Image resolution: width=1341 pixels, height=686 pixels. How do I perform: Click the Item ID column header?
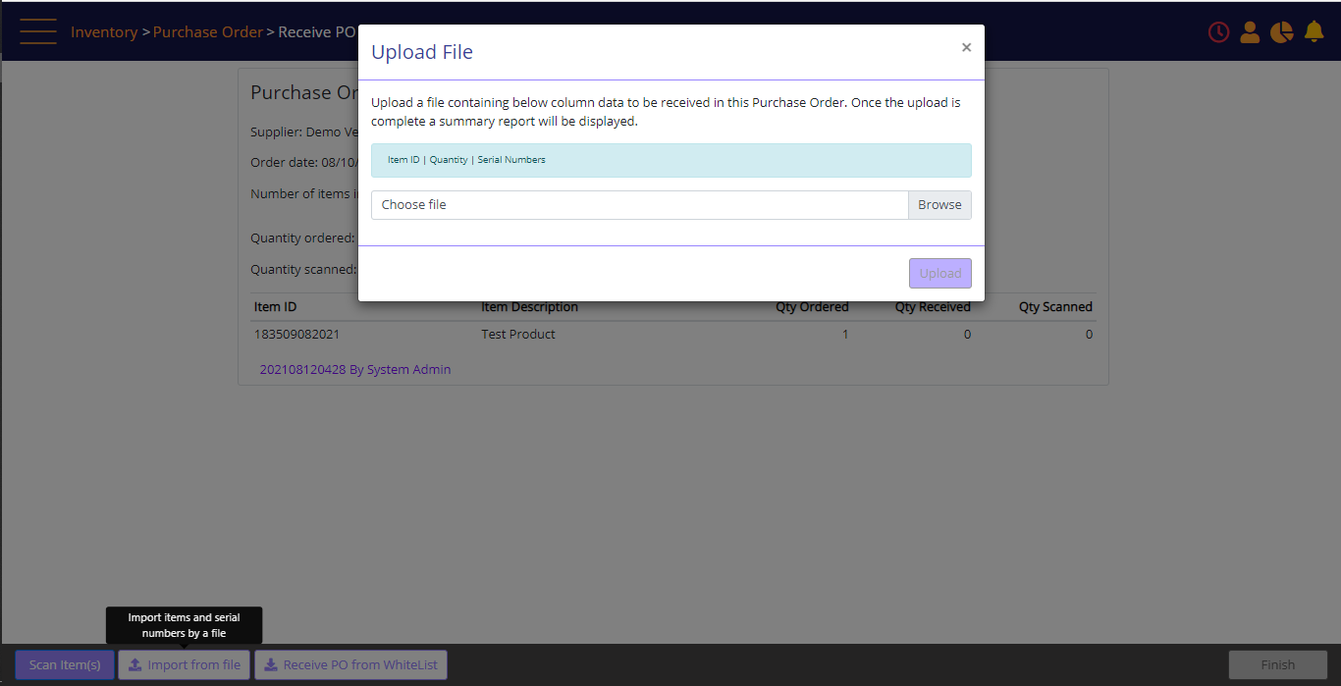(275, 307)
